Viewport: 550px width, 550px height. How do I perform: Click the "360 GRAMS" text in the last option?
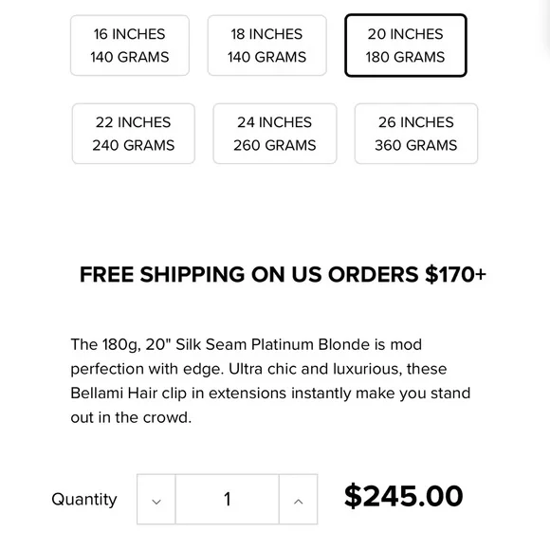click(x=416, y=145)
